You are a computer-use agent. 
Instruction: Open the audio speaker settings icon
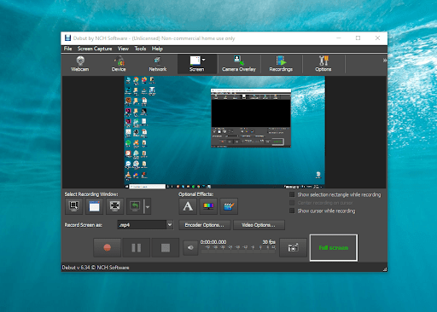click(190, 248)
